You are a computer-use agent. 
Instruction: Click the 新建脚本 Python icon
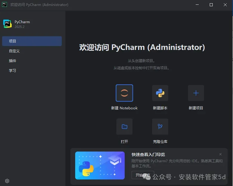pyautogui.click(x=160, y=93)
